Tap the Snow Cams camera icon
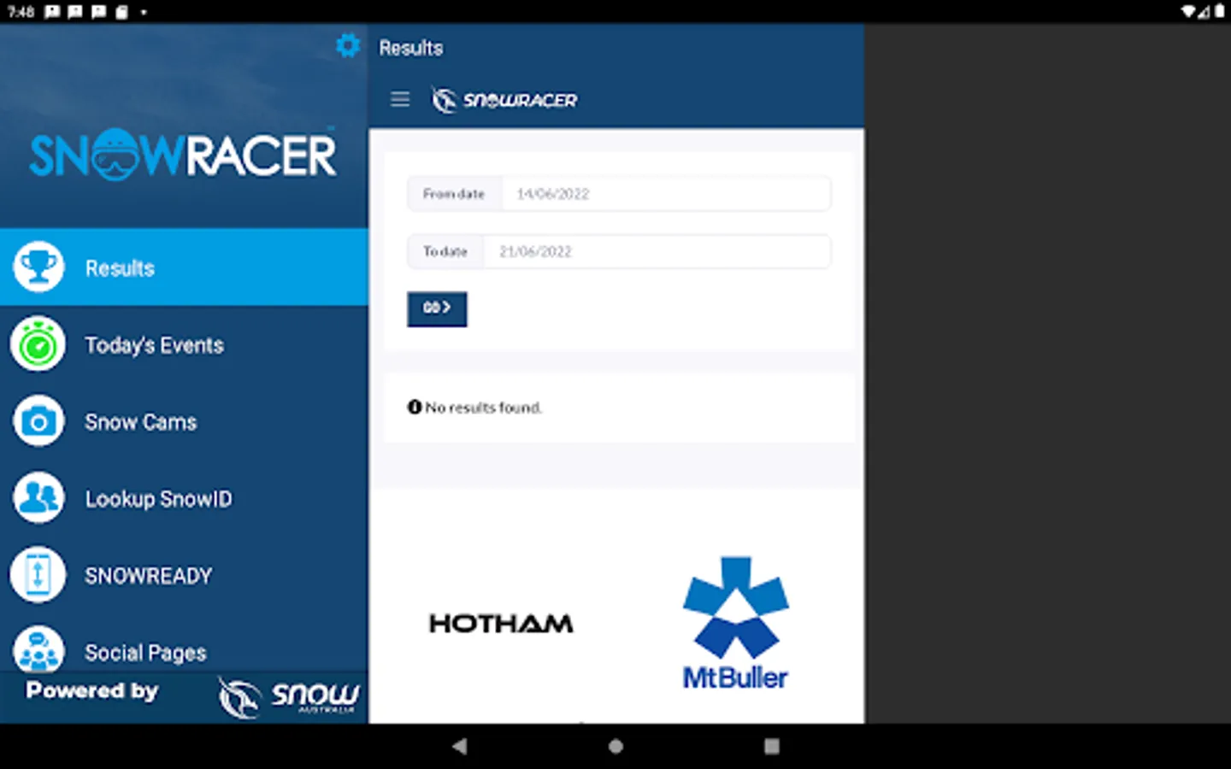This screenshot has height=769, width=1231. pos(38,421)
